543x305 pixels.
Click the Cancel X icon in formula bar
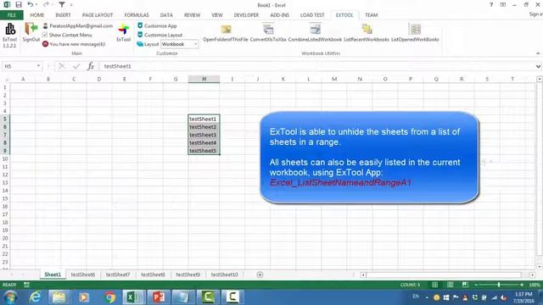coord(62,66)
